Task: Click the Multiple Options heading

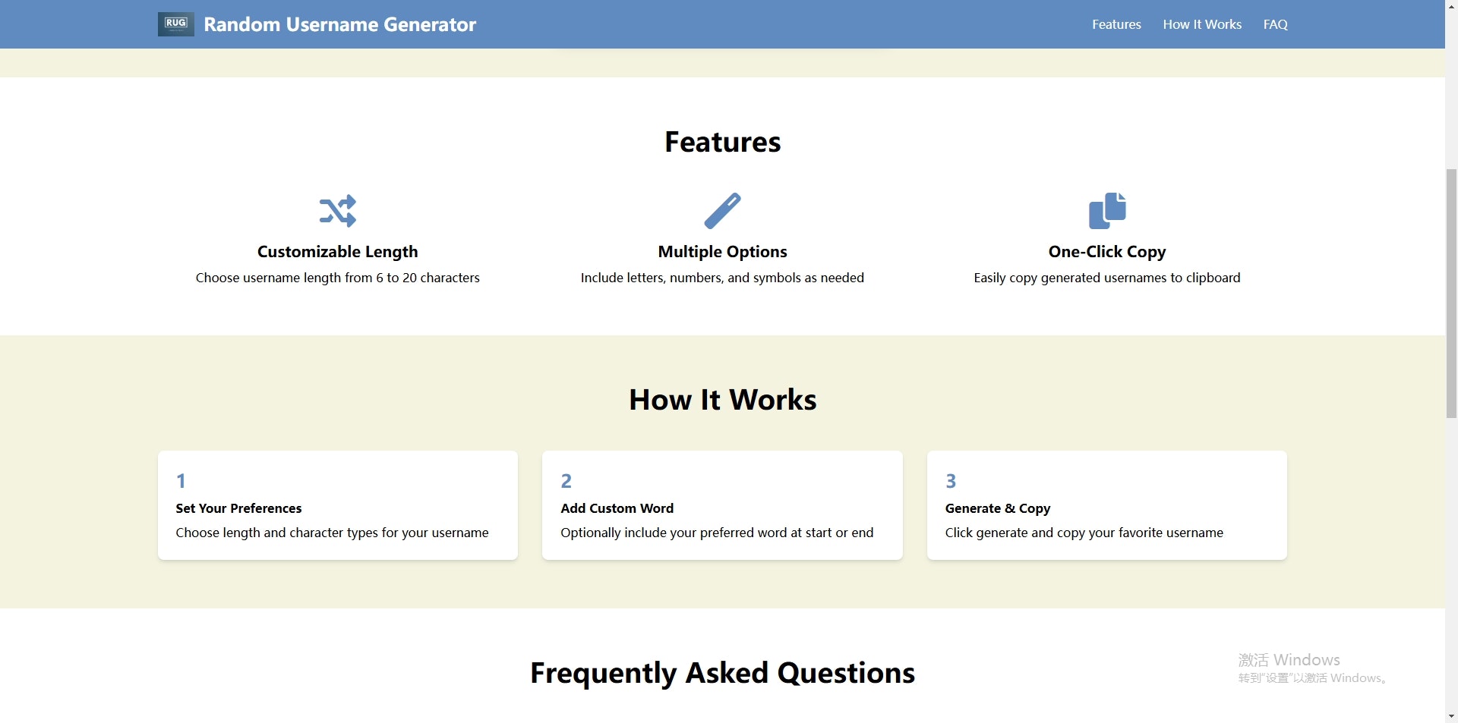Action: coord(722,252)
